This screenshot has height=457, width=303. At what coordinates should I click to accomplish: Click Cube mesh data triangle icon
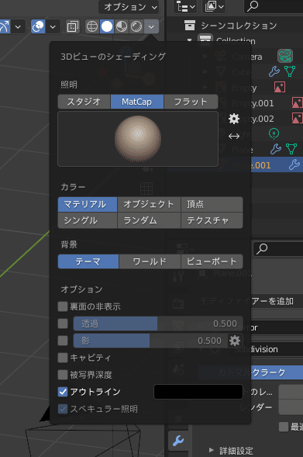(290, 71)
